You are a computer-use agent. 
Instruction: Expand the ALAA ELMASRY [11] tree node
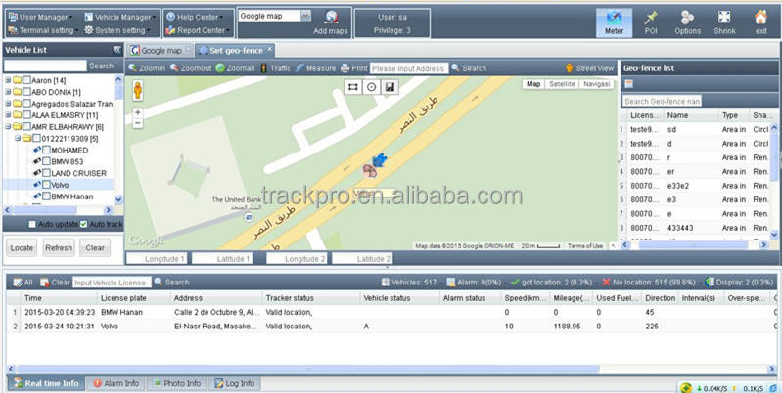[8, 115]
